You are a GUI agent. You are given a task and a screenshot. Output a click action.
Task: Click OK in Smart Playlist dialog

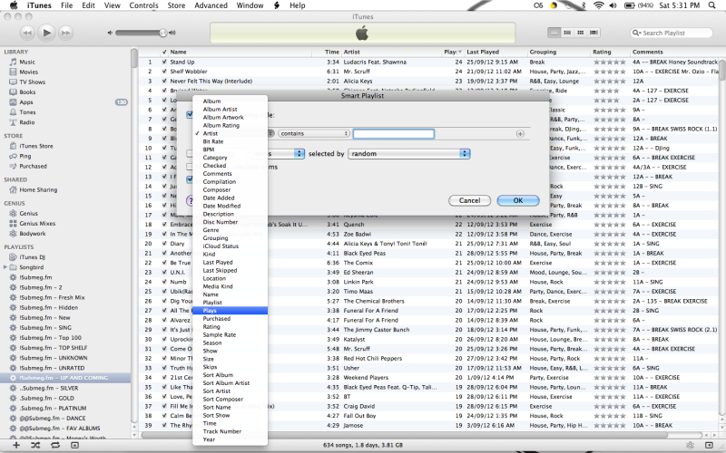point(518,200)
